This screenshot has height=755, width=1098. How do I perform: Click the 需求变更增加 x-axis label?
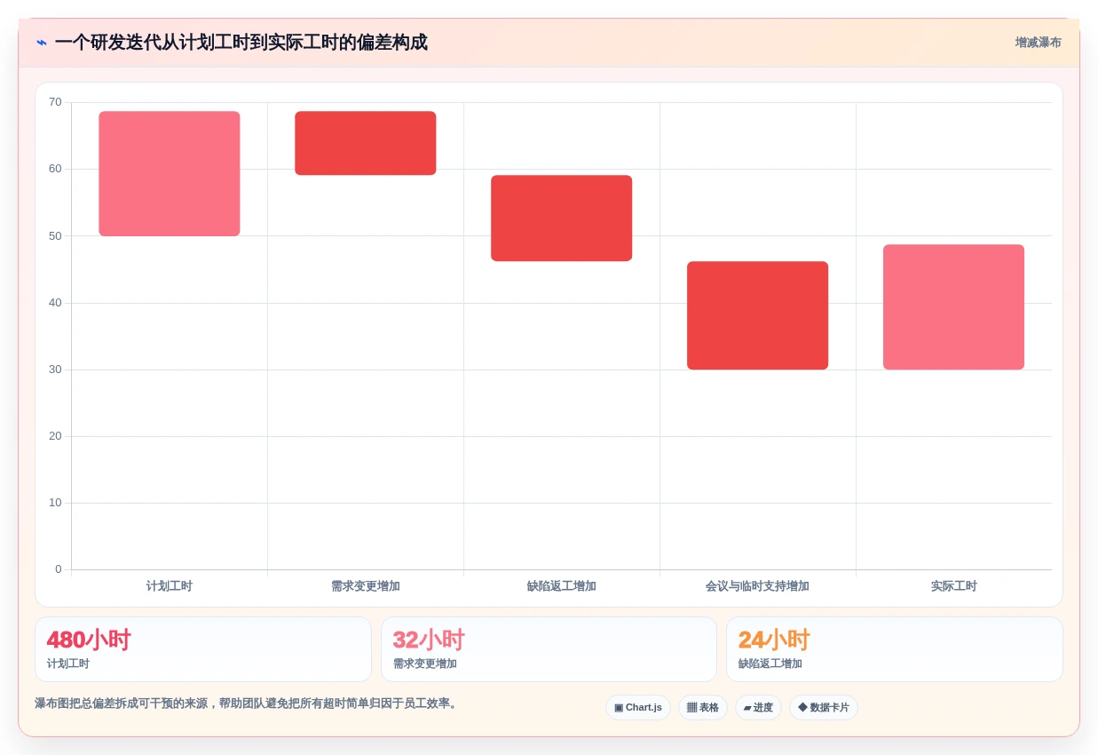coord(366,586)
